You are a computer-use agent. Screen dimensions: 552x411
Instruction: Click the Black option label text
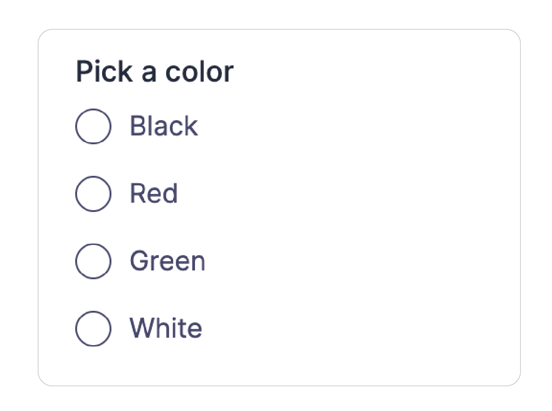point(164,126)
